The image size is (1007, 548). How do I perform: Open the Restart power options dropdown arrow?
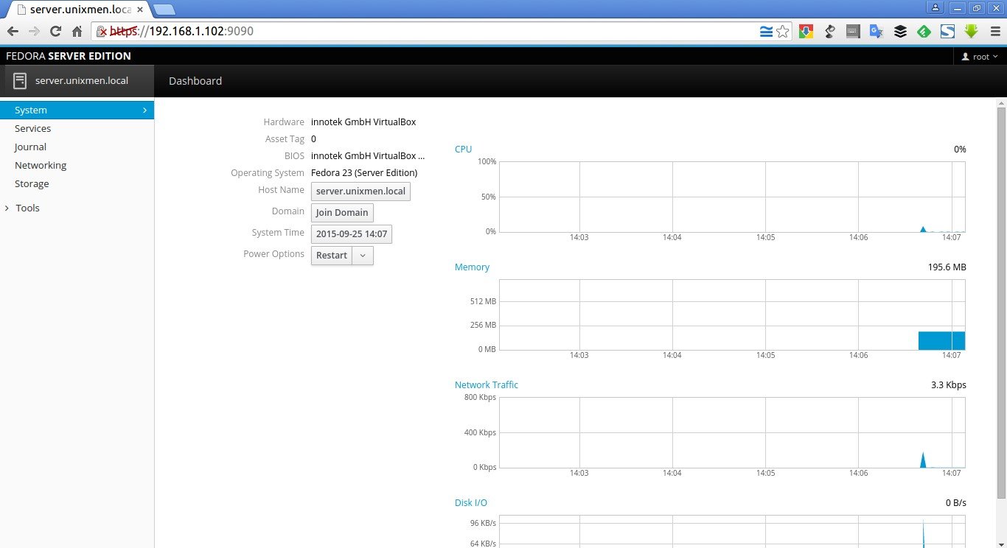(363, 256)
